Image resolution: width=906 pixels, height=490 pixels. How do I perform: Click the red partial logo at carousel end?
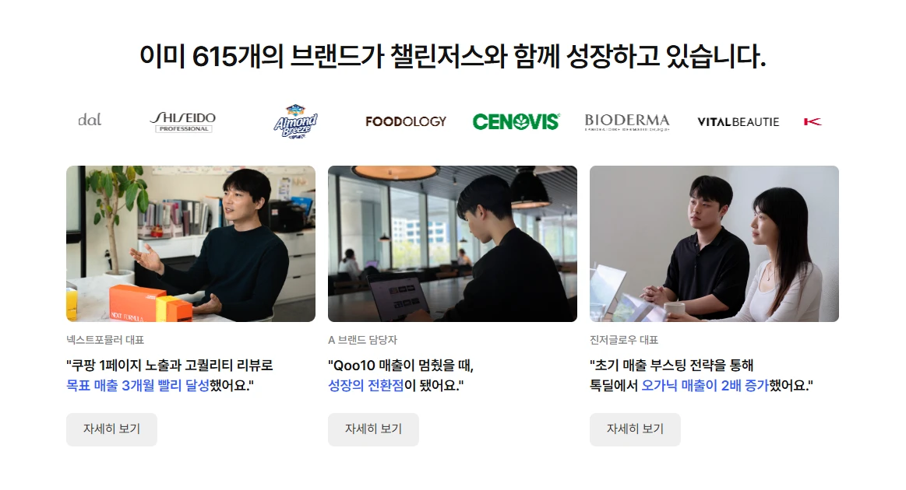click(x=813, y=122)
